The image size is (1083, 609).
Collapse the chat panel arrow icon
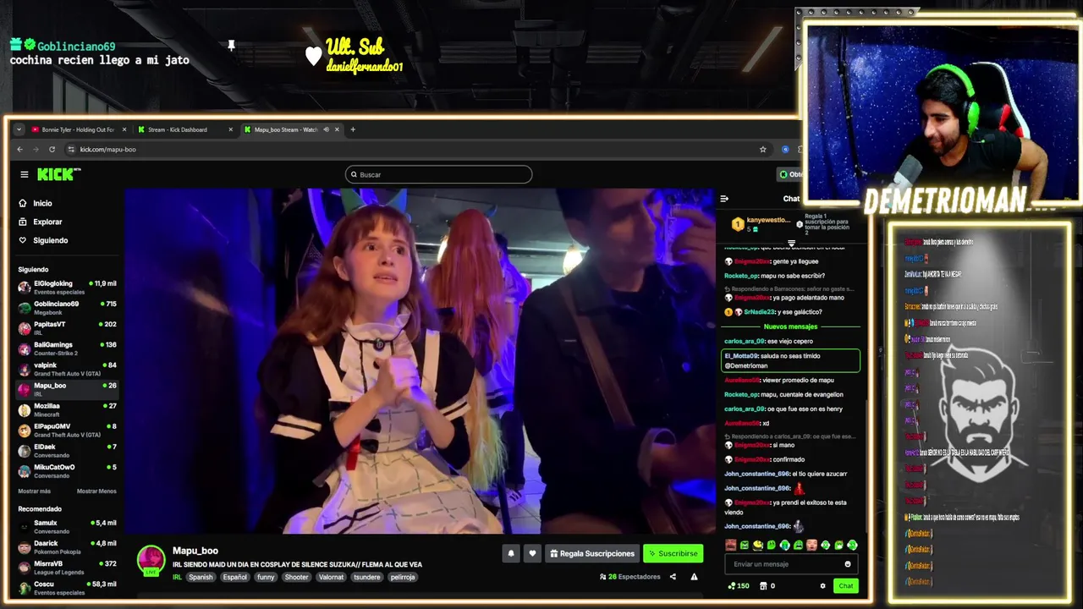coord(724,199)
